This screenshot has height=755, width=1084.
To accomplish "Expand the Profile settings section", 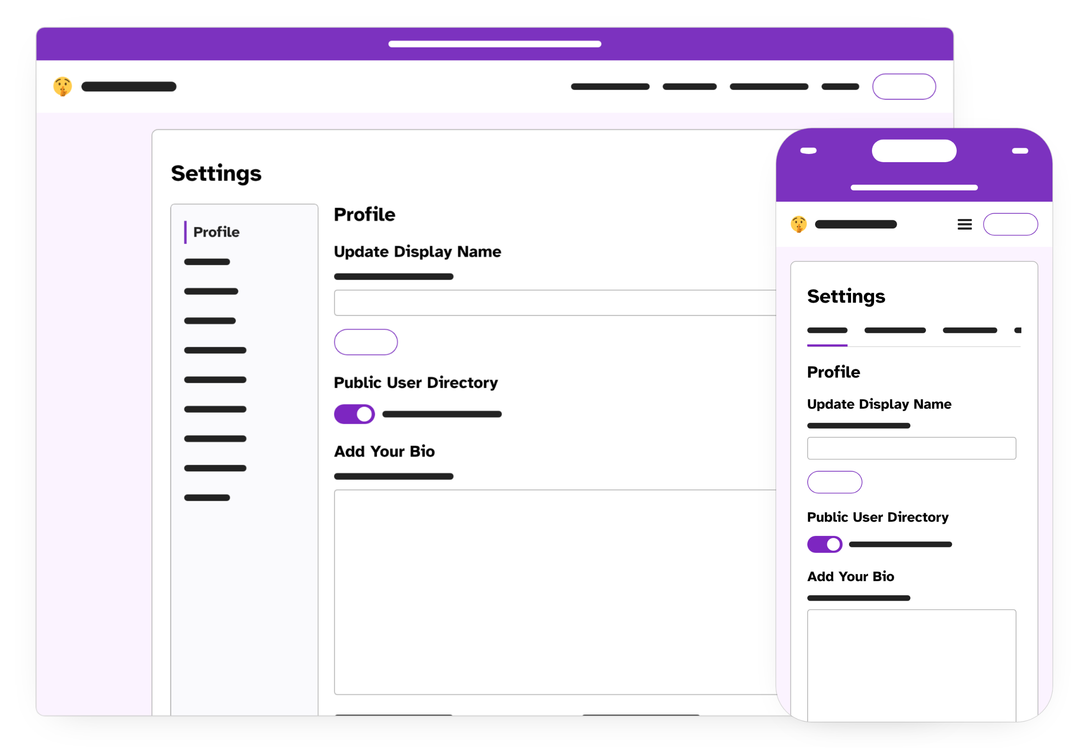I will [x=216, y=233].
